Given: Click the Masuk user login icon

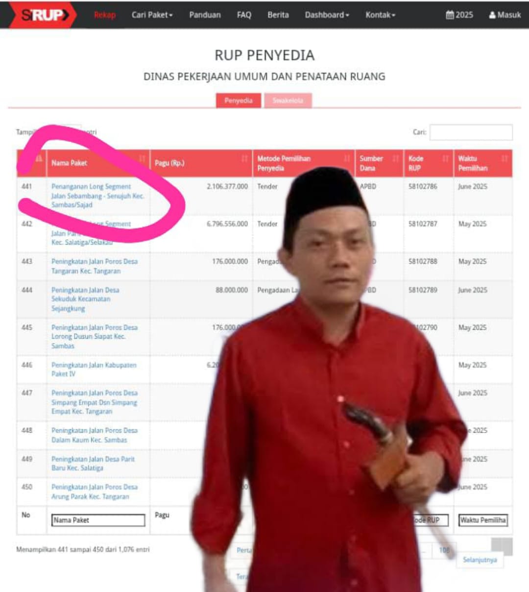Looking at the screenshot, I should point(492,15).
